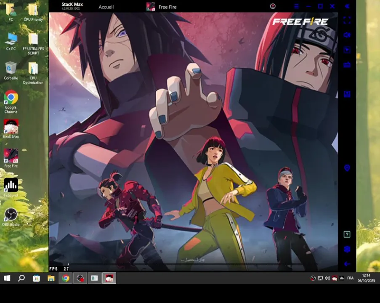Open emulator settings gear icon
Screen dimensions: 380x303
click(x=347, y=249)
